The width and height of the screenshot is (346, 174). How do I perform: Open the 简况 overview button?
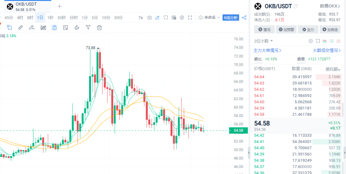264,29
